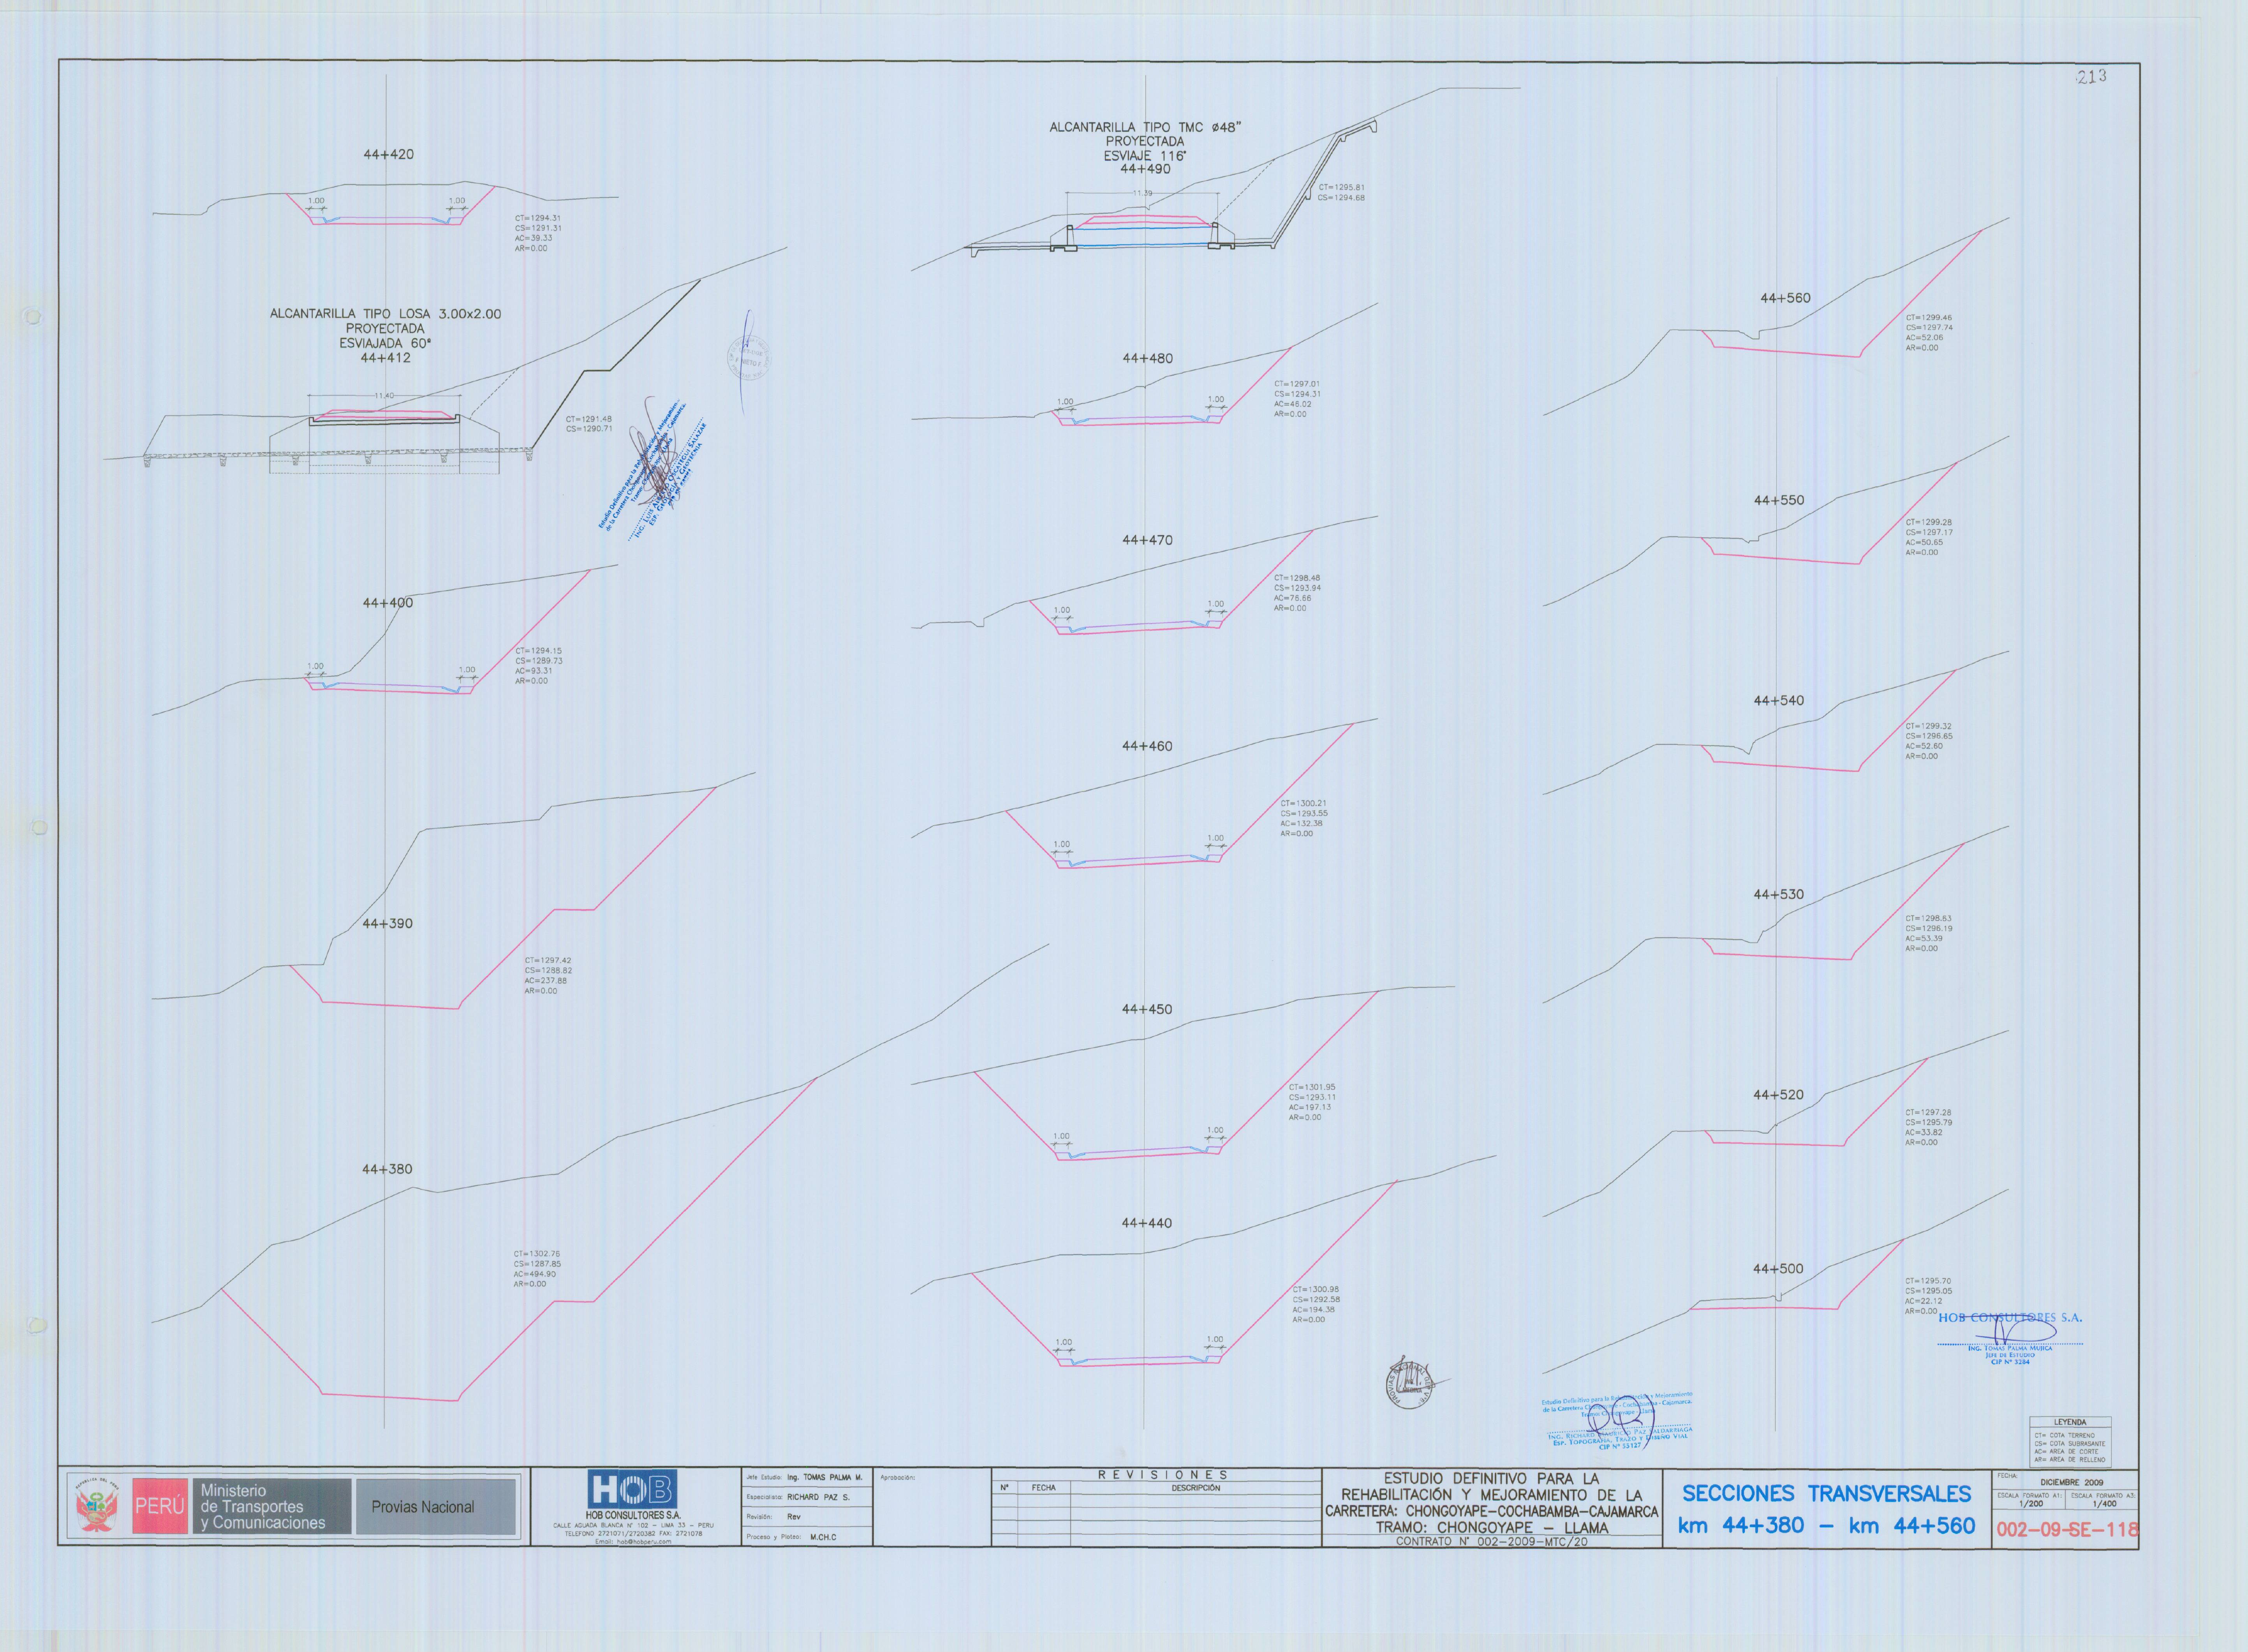Click value 'AC=197.13' at section 44+450

point(1309,1107)
